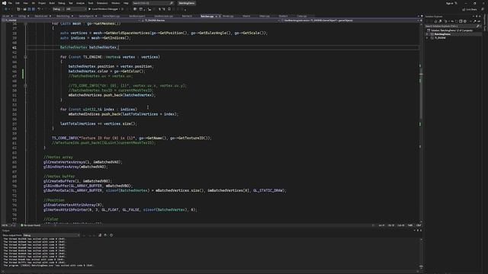This screenshot has height=274, width=488.
Task: Open the Debug configuration dropdown
Action: tap(59, 9)
